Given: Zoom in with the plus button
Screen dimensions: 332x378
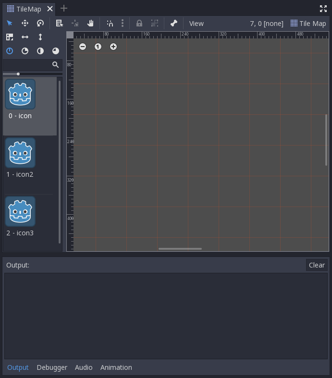Looking at the screenshot, I should pyautogui.click(x=113, y=47).
